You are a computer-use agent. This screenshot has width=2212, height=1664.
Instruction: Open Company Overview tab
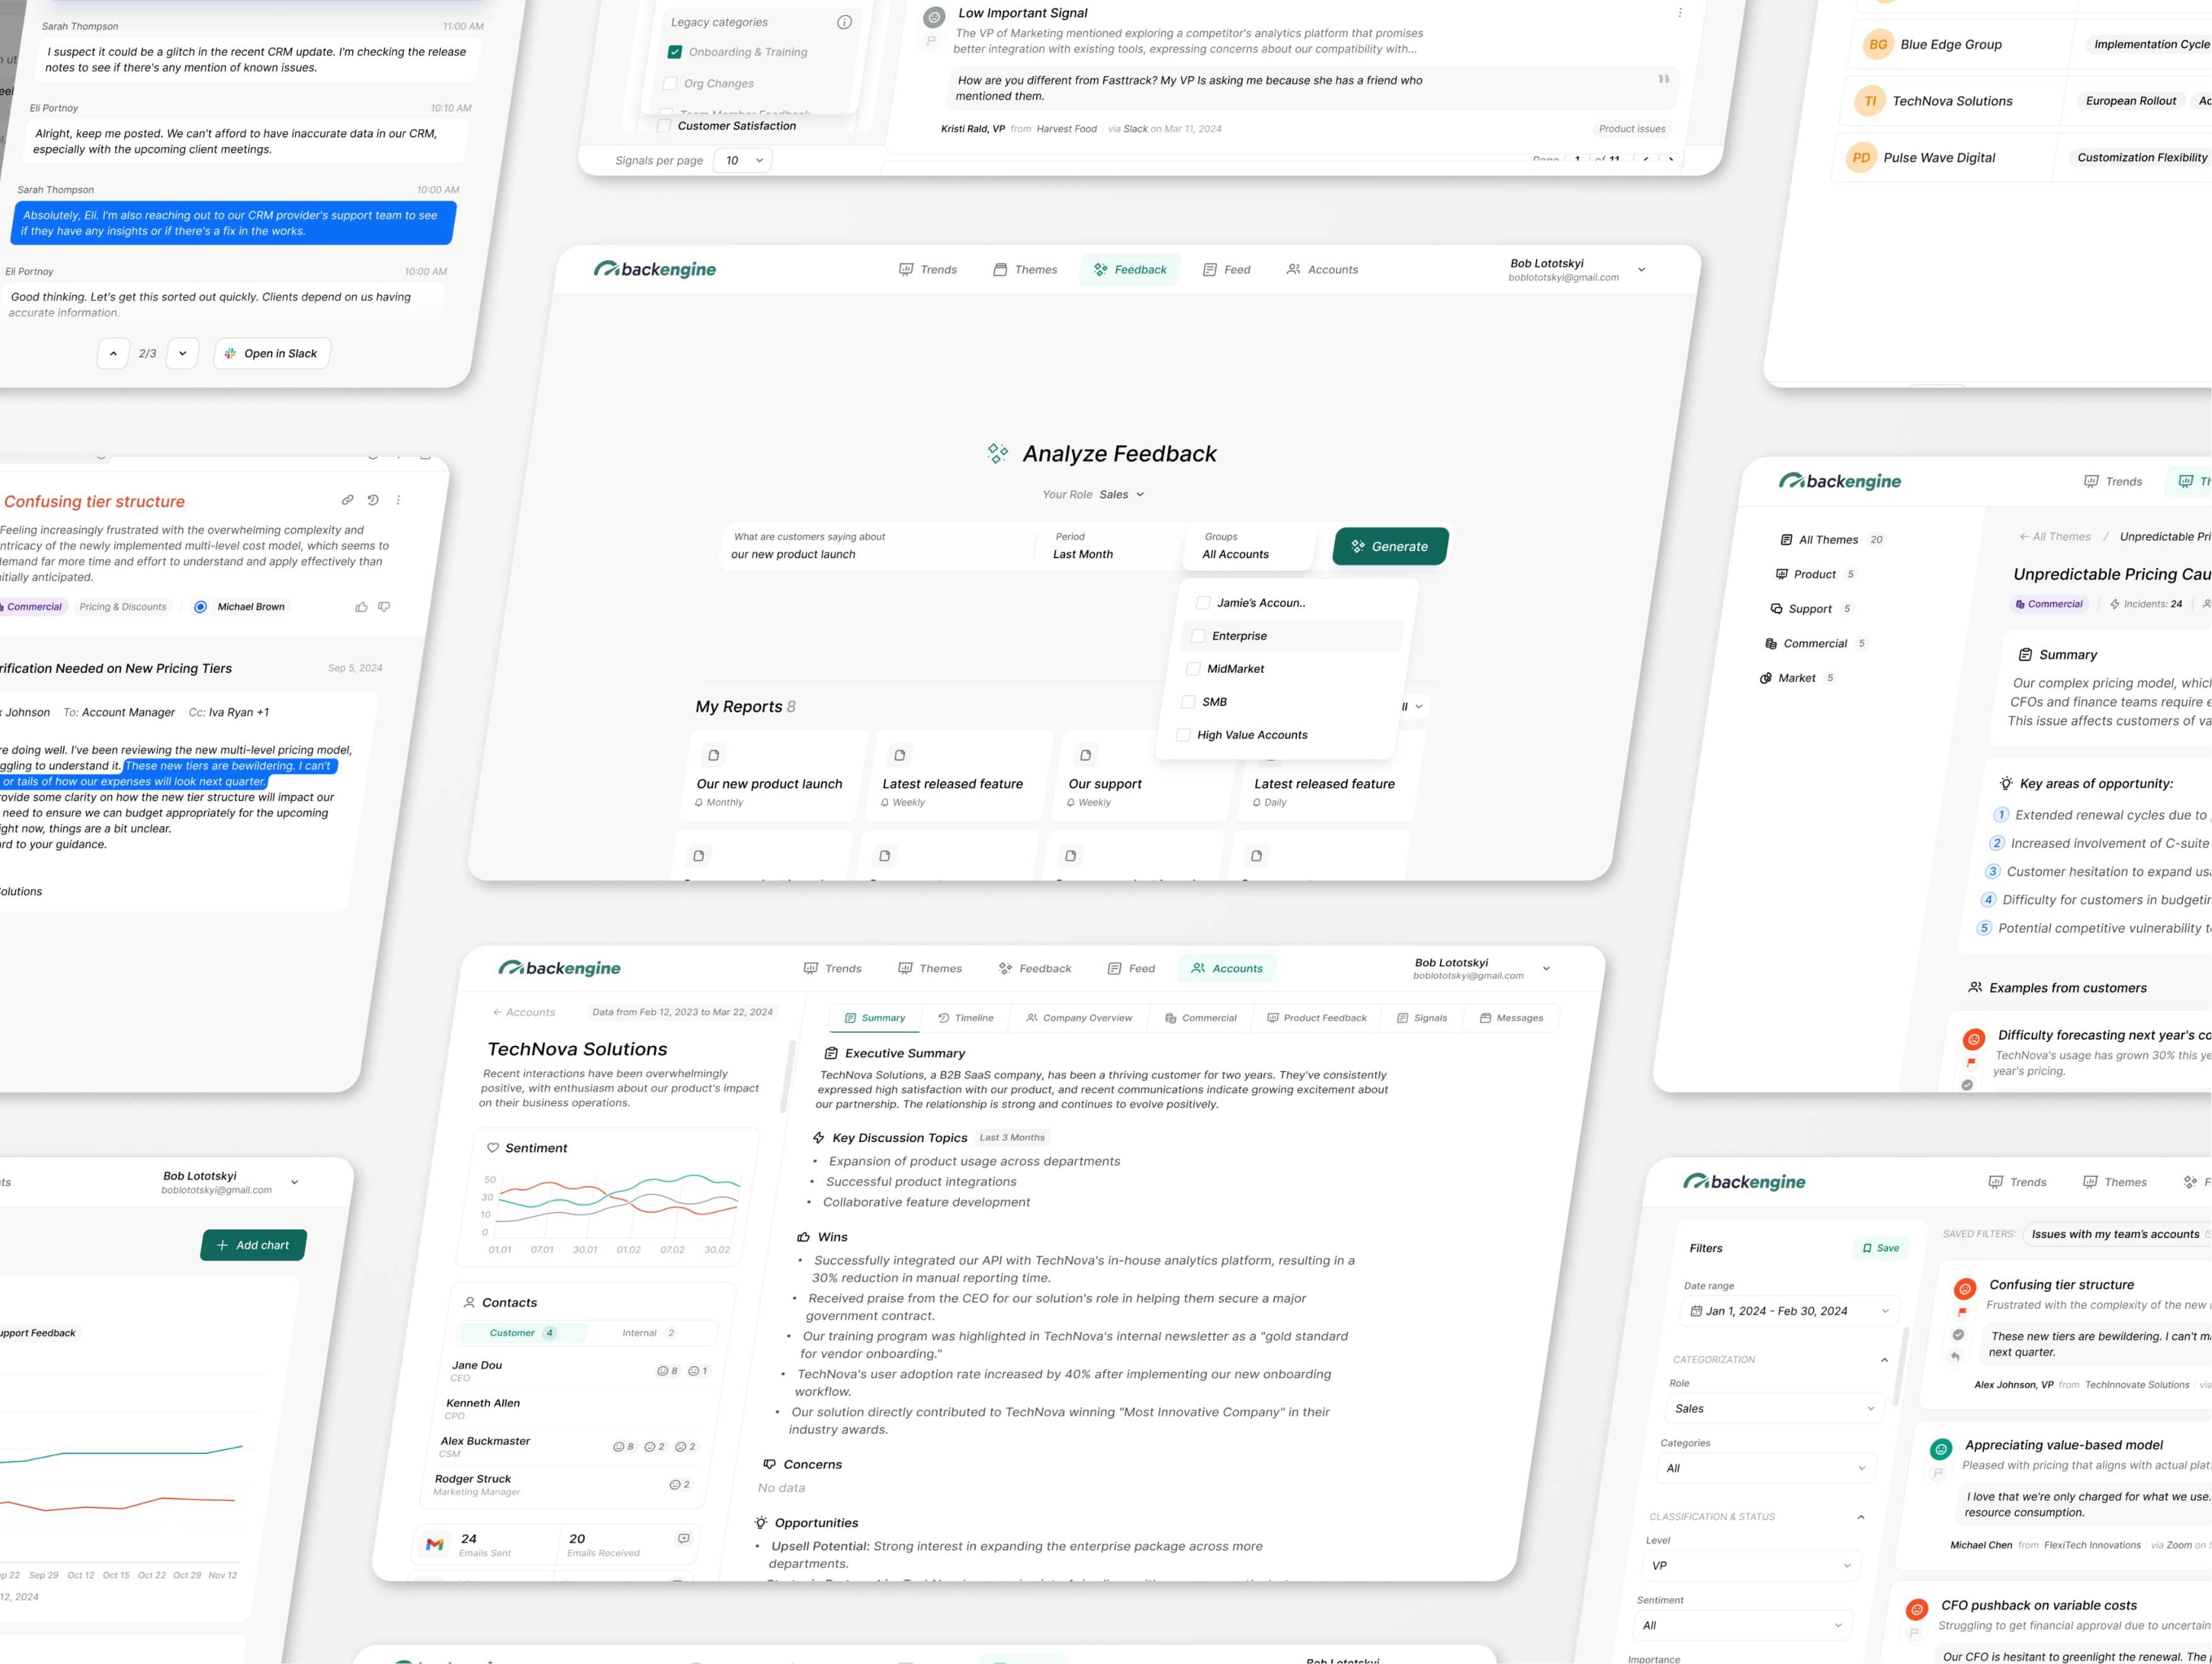click(x=1079, y=1018)
